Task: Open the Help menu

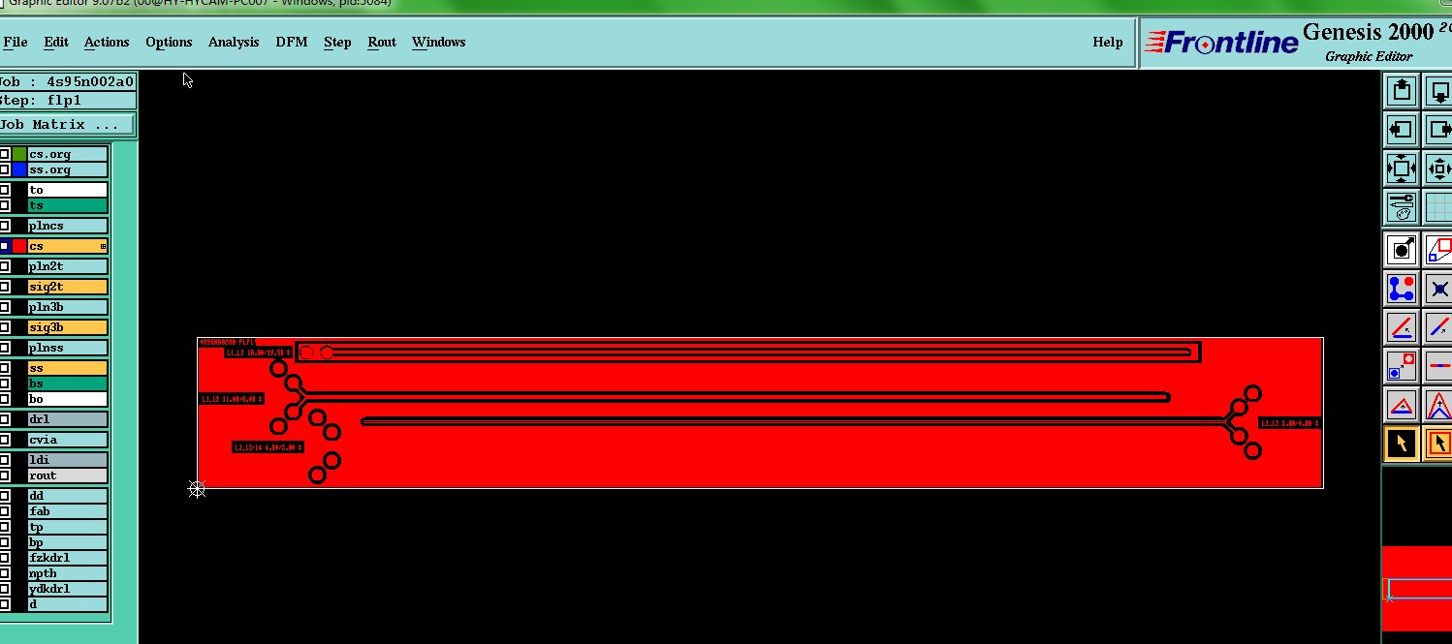Action: tap(1108, 42)
